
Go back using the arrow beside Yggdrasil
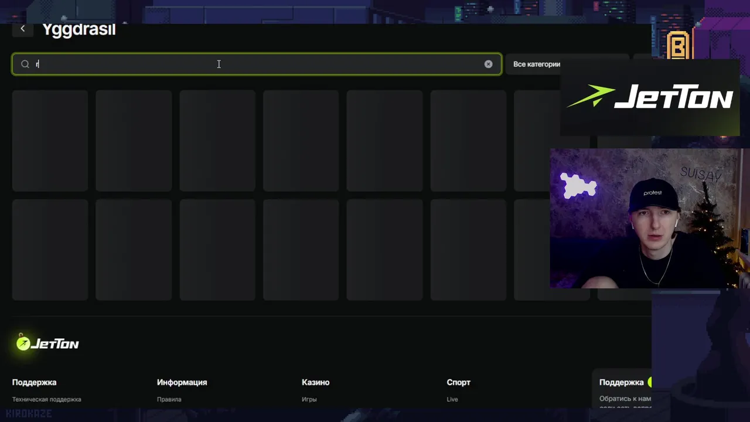pyautogui.click(x=23, y=29)
